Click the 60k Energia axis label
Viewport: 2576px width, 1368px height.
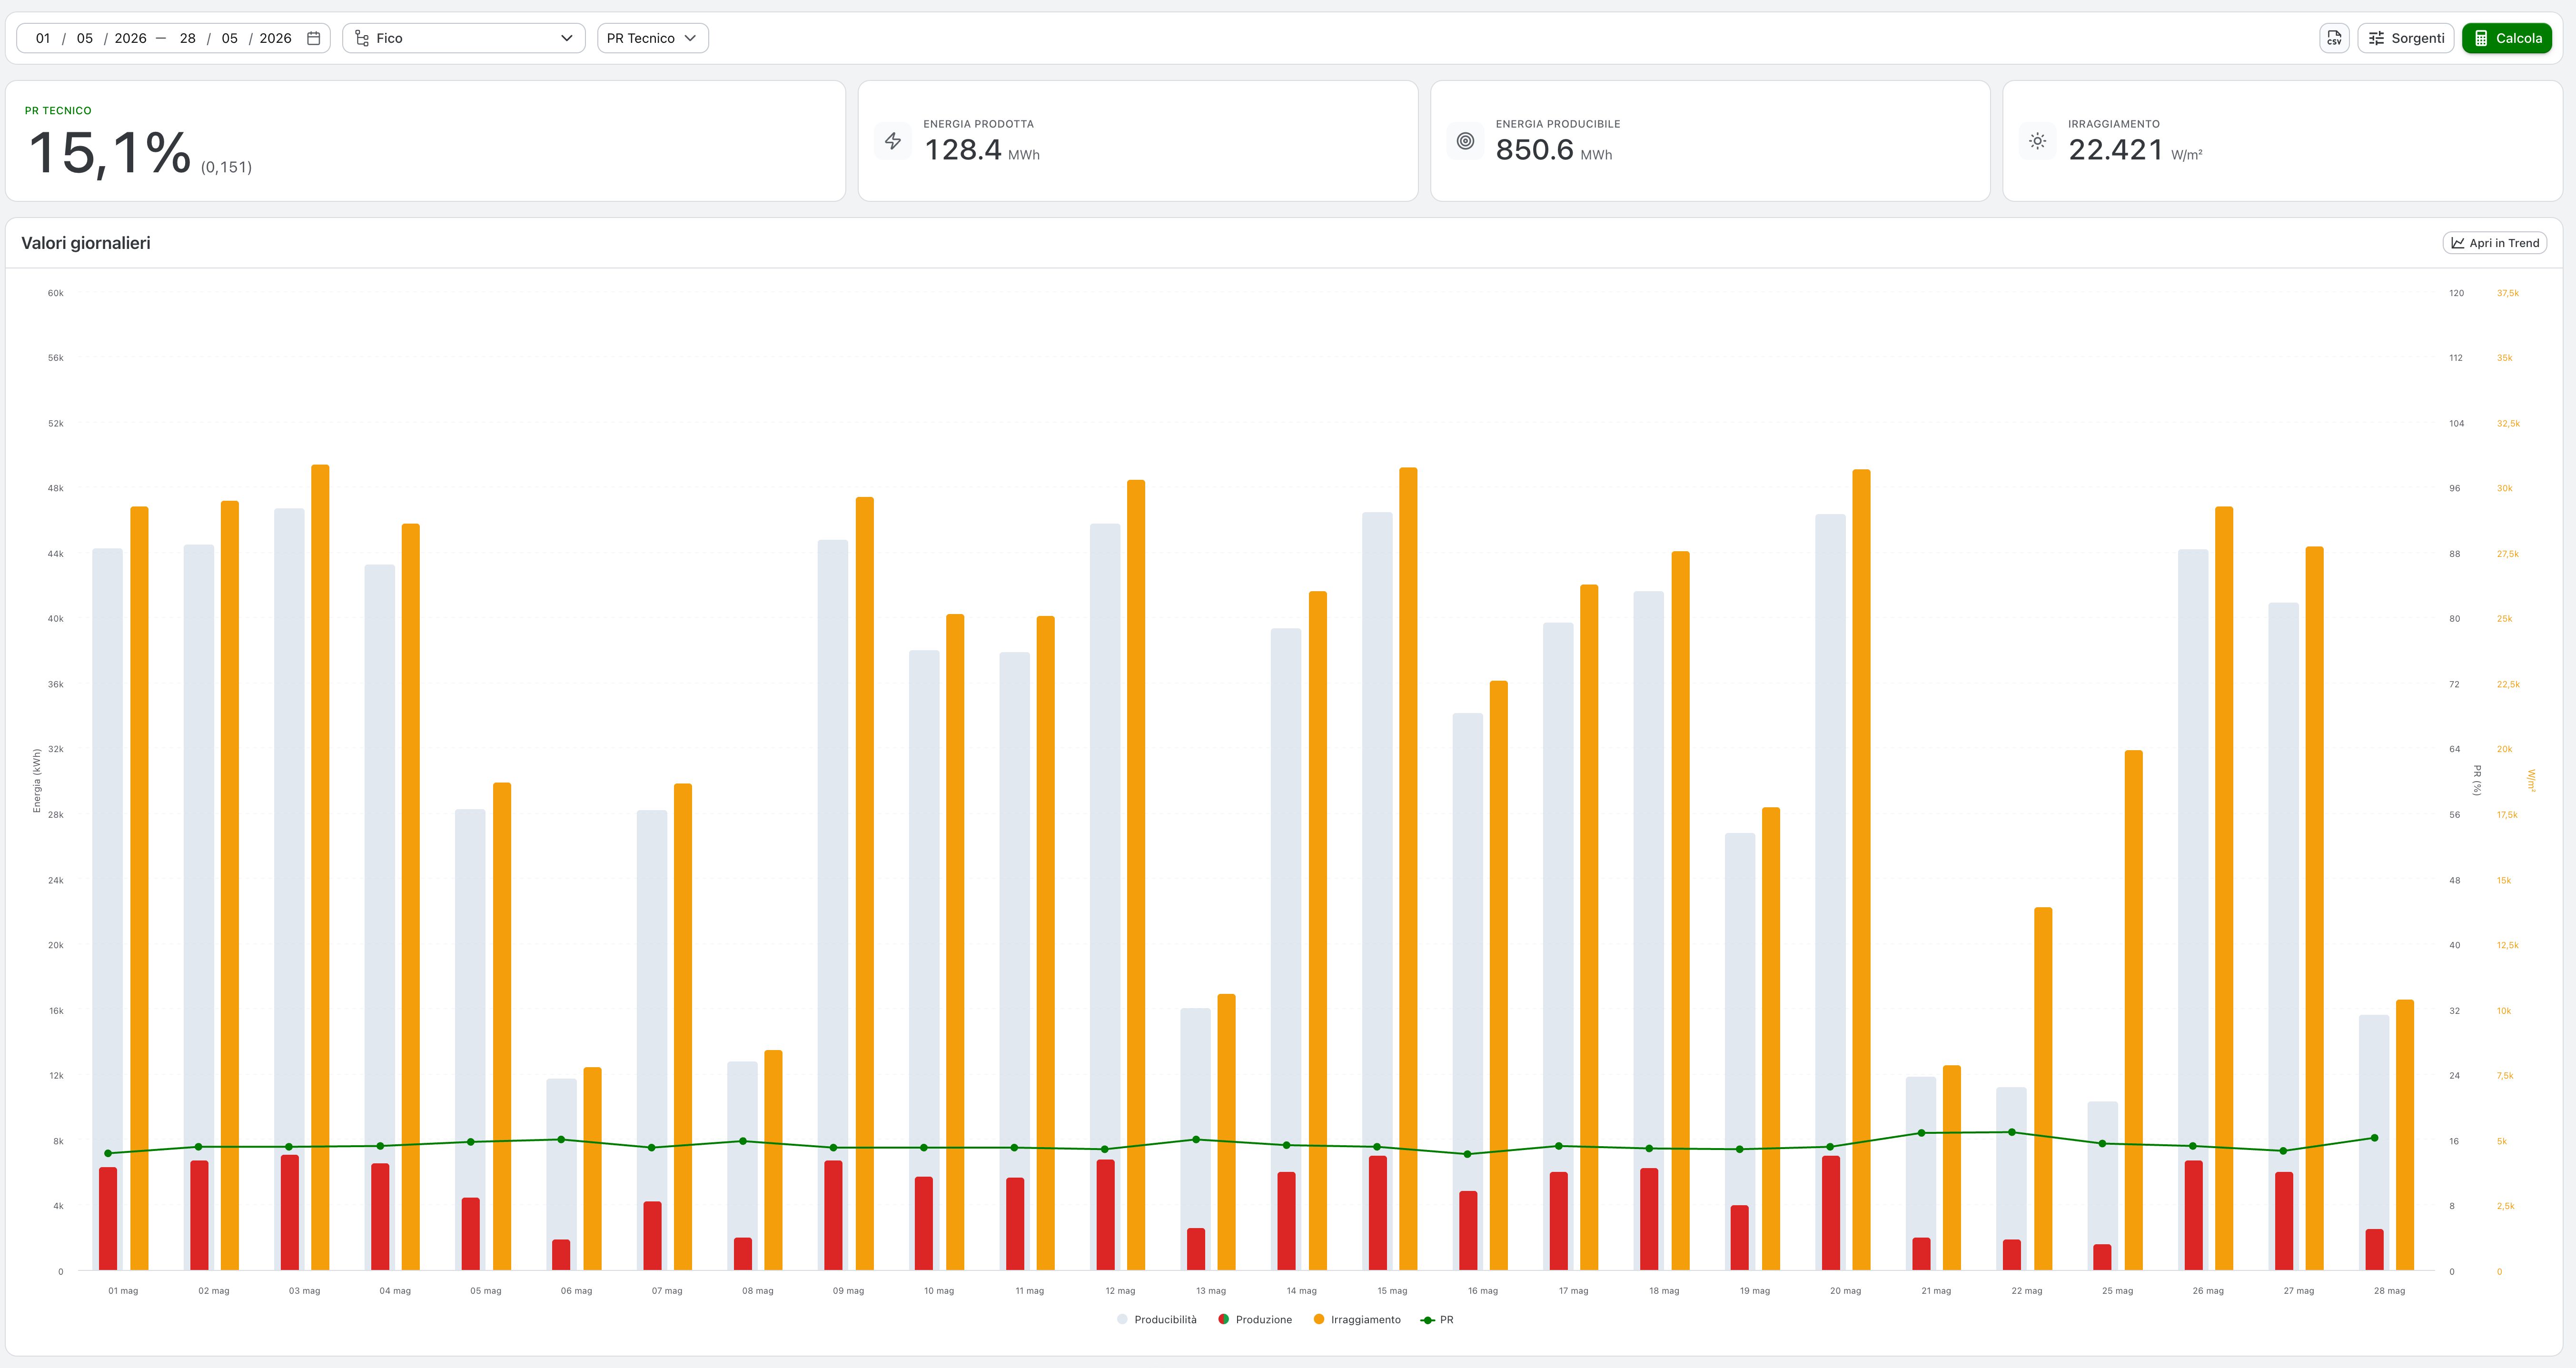[55, 293]
